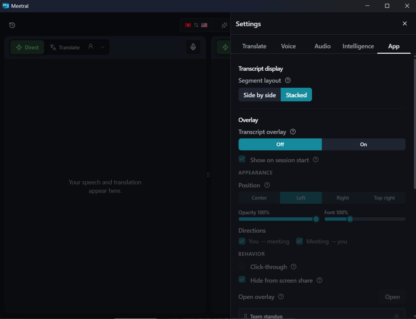This screenshot has width=416, height=319.
Task: Select Translate mode in left pane
Action: click(65, 48)
